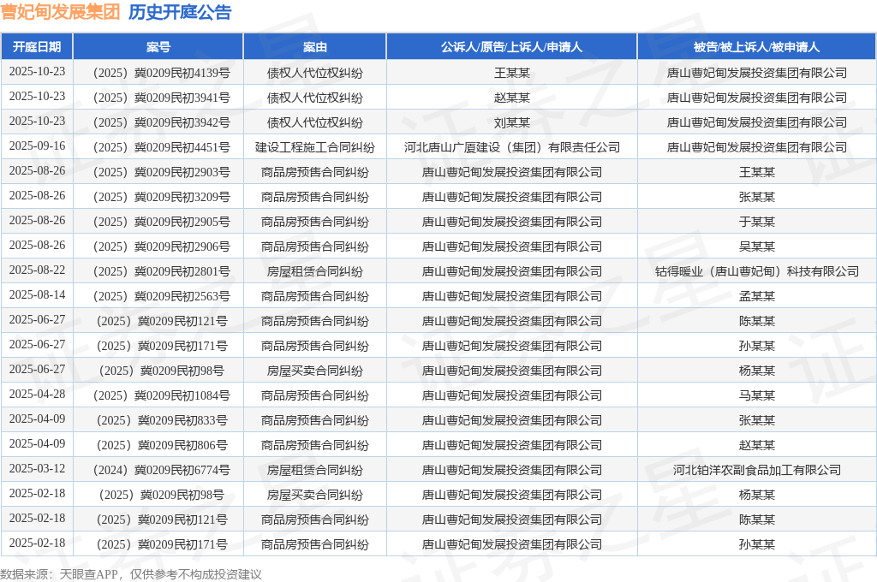Select the 被告/被上诉人/被申请人 column header
This screenshot has width=877, height=582.
757,47
